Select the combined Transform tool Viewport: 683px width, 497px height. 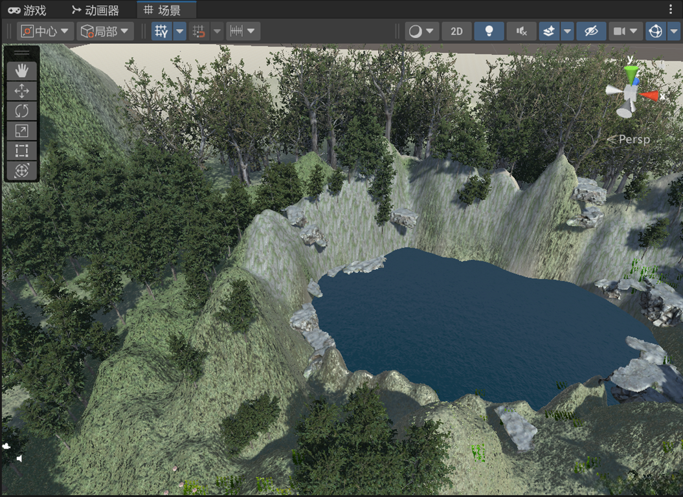pos(21,171)
